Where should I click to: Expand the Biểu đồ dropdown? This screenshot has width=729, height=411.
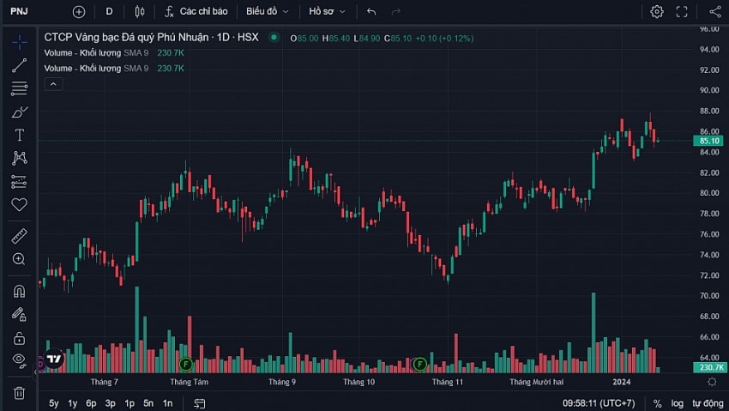268,12
